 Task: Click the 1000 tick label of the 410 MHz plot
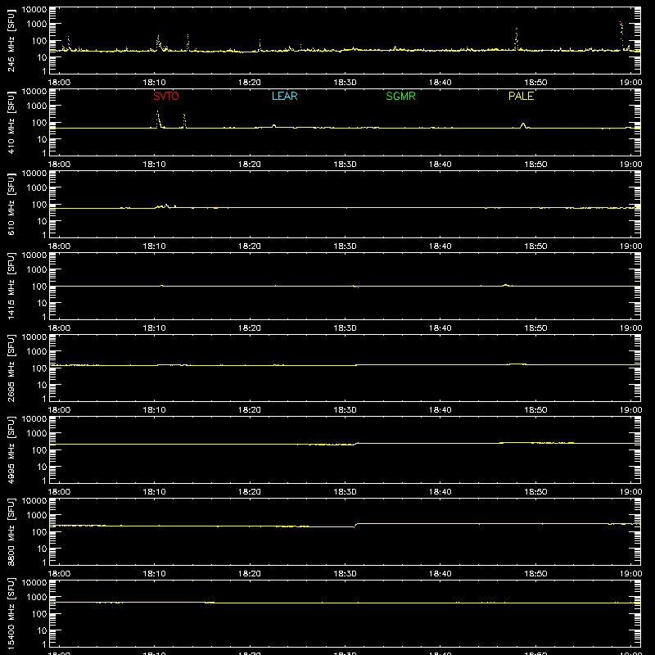pyautogui.click(x=37, y=106)
